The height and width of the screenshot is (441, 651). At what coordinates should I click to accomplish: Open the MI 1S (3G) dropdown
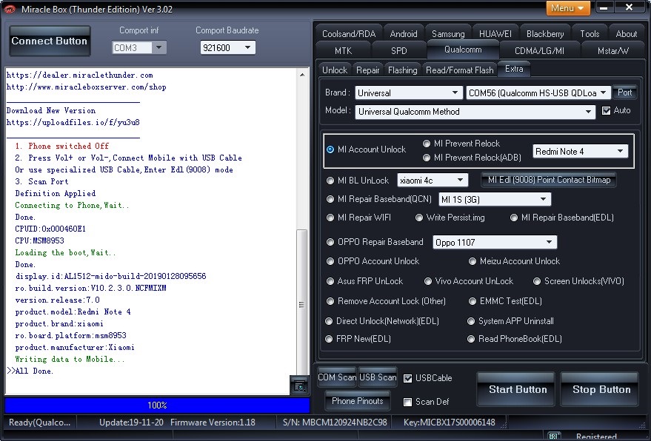coord(495,200)
